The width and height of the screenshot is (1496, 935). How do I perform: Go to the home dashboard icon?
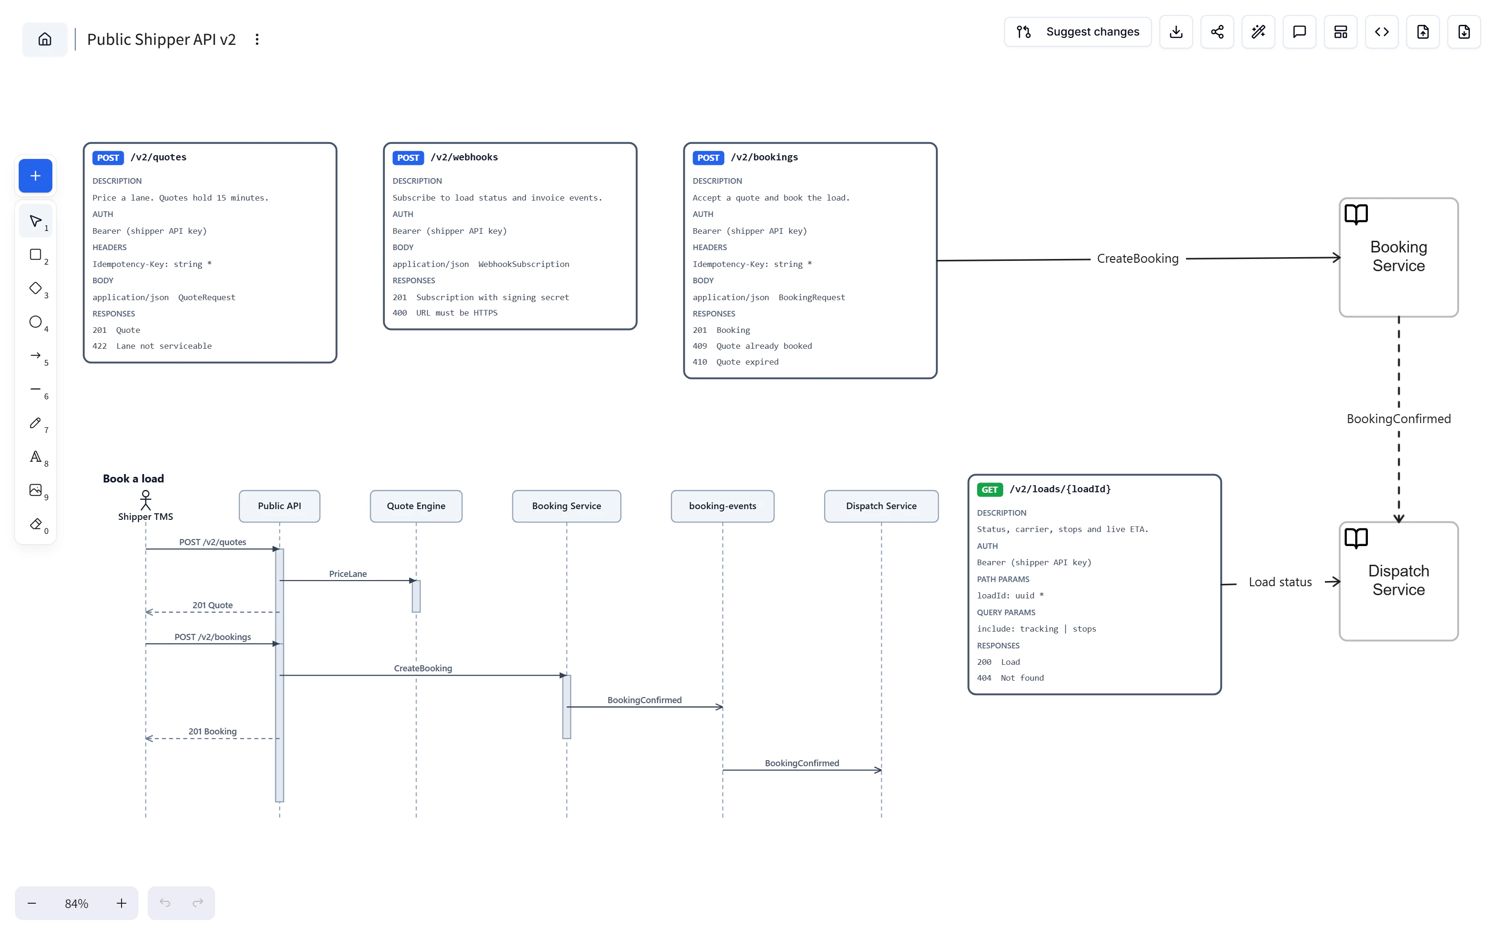pos(44,39)
